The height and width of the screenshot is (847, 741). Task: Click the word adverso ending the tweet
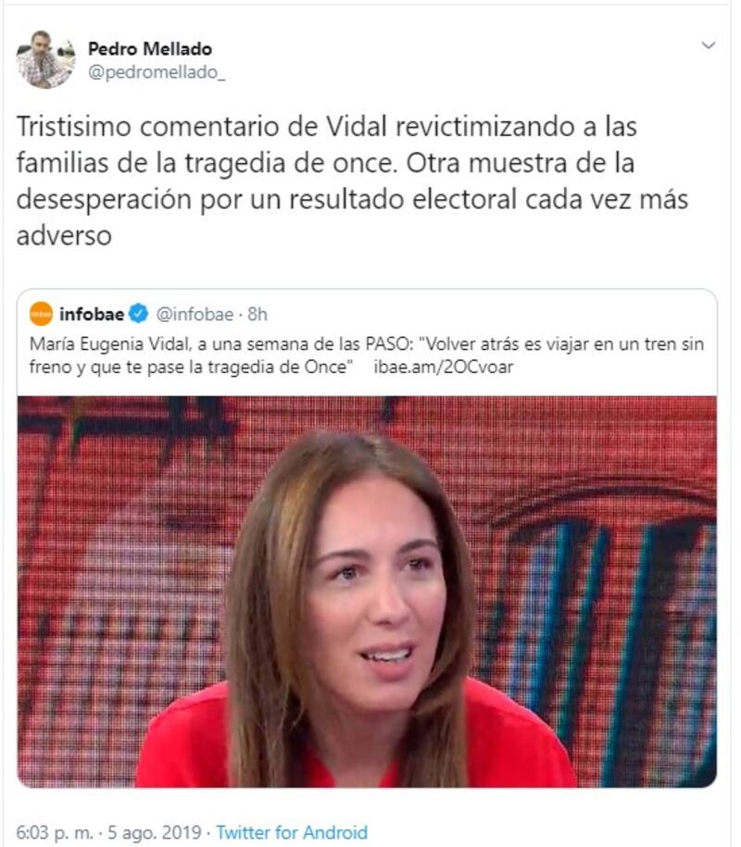[64, 235]
